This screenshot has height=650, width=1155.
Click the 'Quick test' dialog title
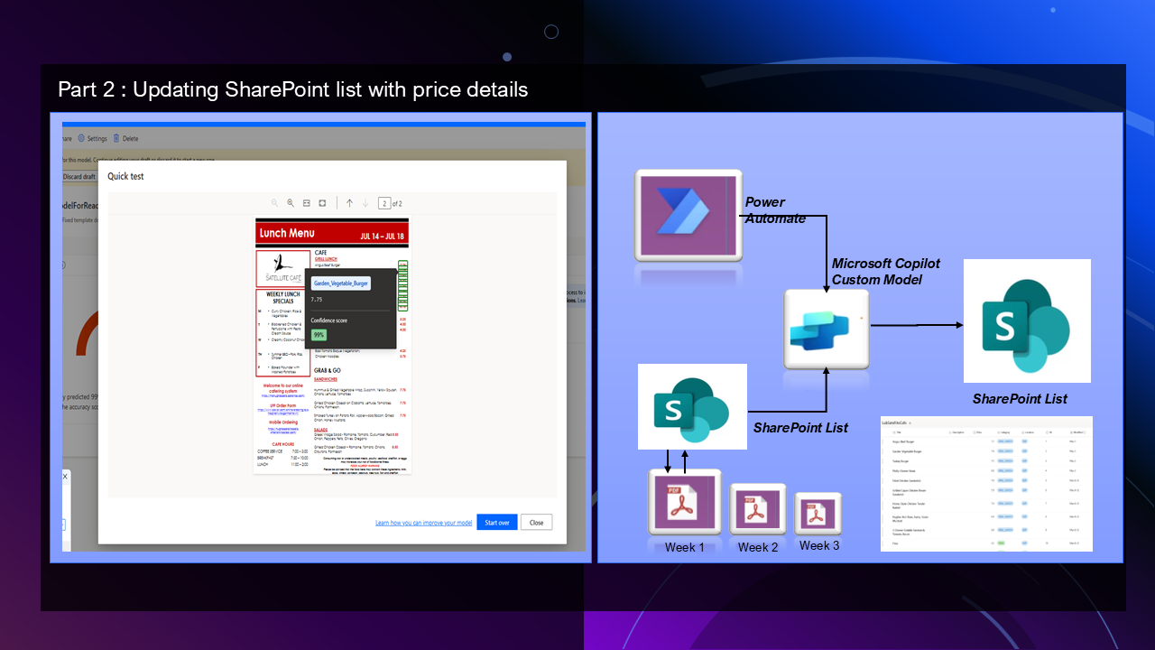tap(126, 176)
